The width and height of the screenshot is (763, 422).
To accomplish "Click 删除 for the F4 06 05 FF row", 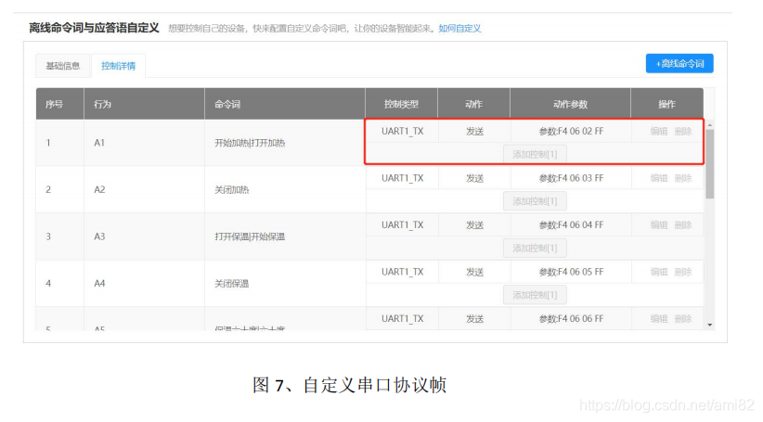I will 683,271.
